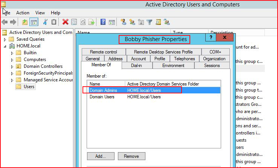Expand the ForeignSecurityPrincipals node

pyautogui.click(x=12, y=73)
